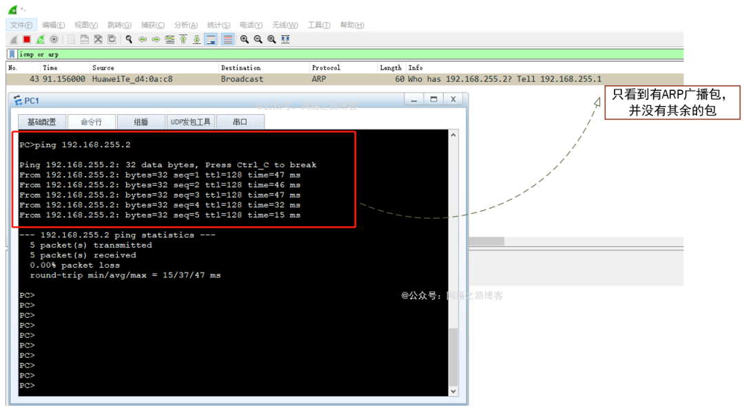Click Info 'Who has 192.168.255.2?' cell

tap(505, 79)
